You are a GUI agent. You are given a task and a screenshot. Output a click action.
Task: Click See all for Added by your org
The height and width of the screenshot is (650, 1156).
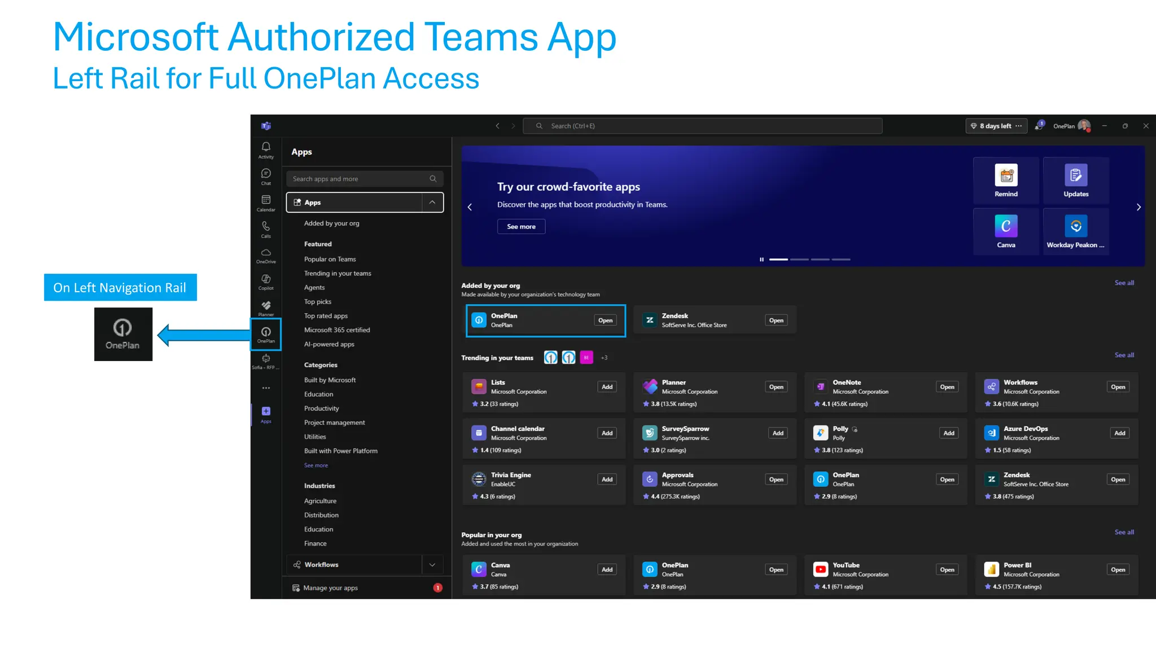pyautogui.click(x=1124, y=283)
